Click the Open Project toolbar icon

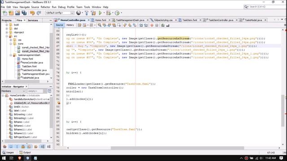pyautogui.click(x=17, y=13)
